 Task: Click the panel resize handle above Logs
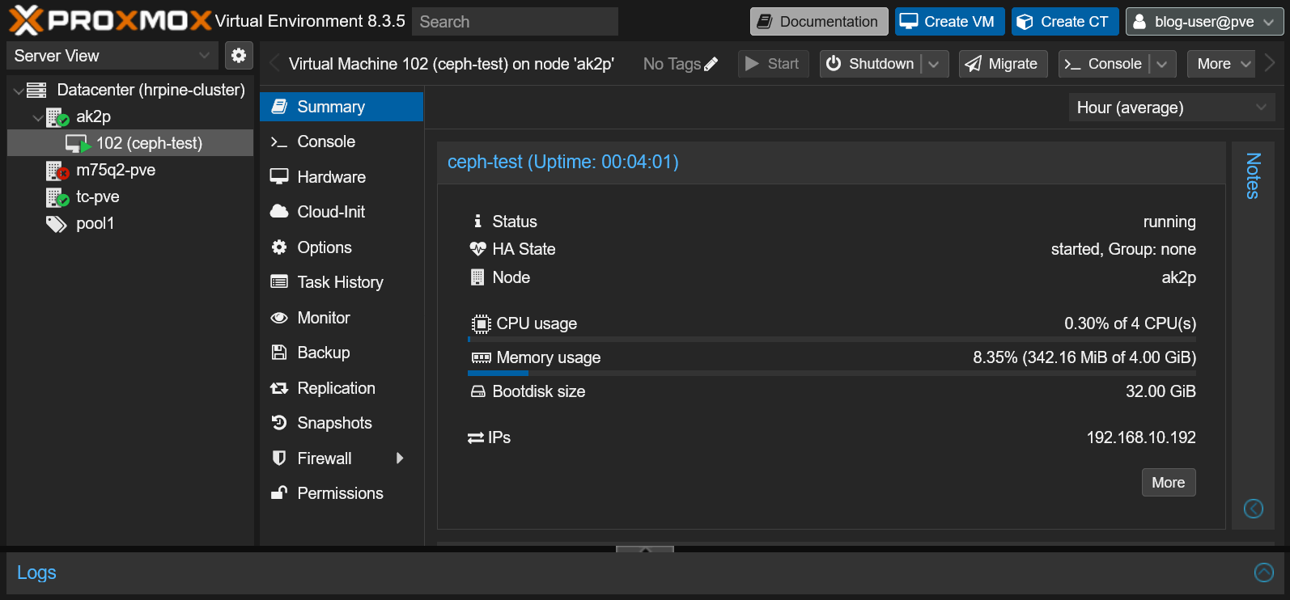(645, 549)
